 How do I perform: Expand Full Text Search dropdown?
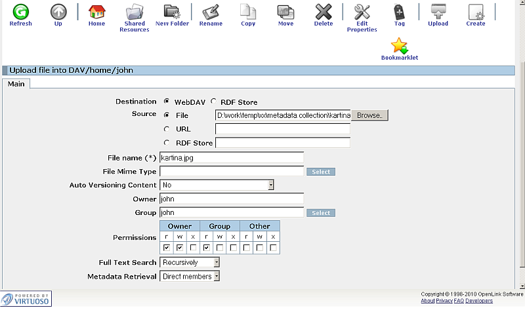tap(190, 262)
